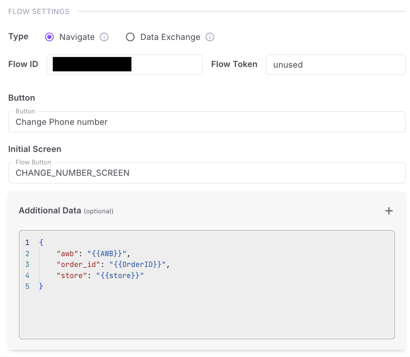Click the "{{store}}" value in the JSON
Image resolution: width=410 pixels, height=357 pixels.
coord(120,276)
